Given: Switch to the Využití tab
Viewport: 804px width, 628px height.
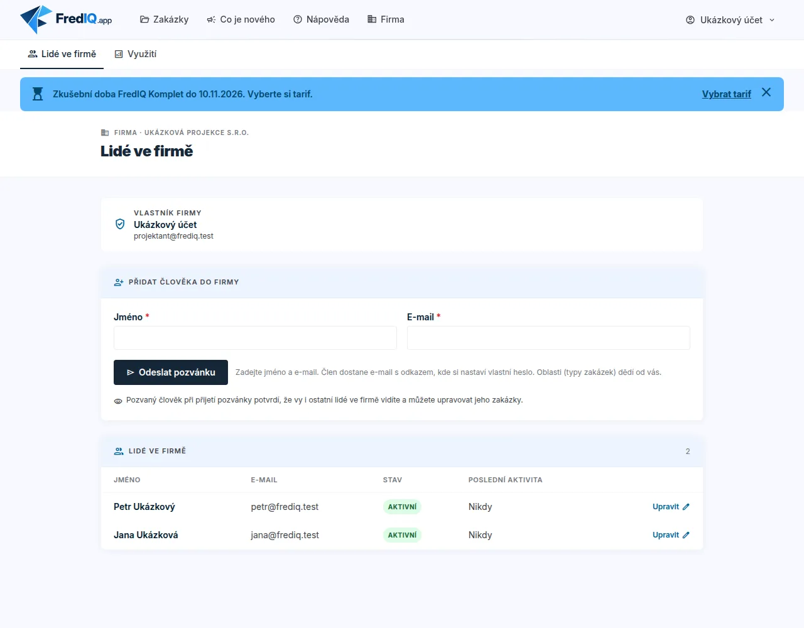Looking at the screenshot, I should 135,54.
